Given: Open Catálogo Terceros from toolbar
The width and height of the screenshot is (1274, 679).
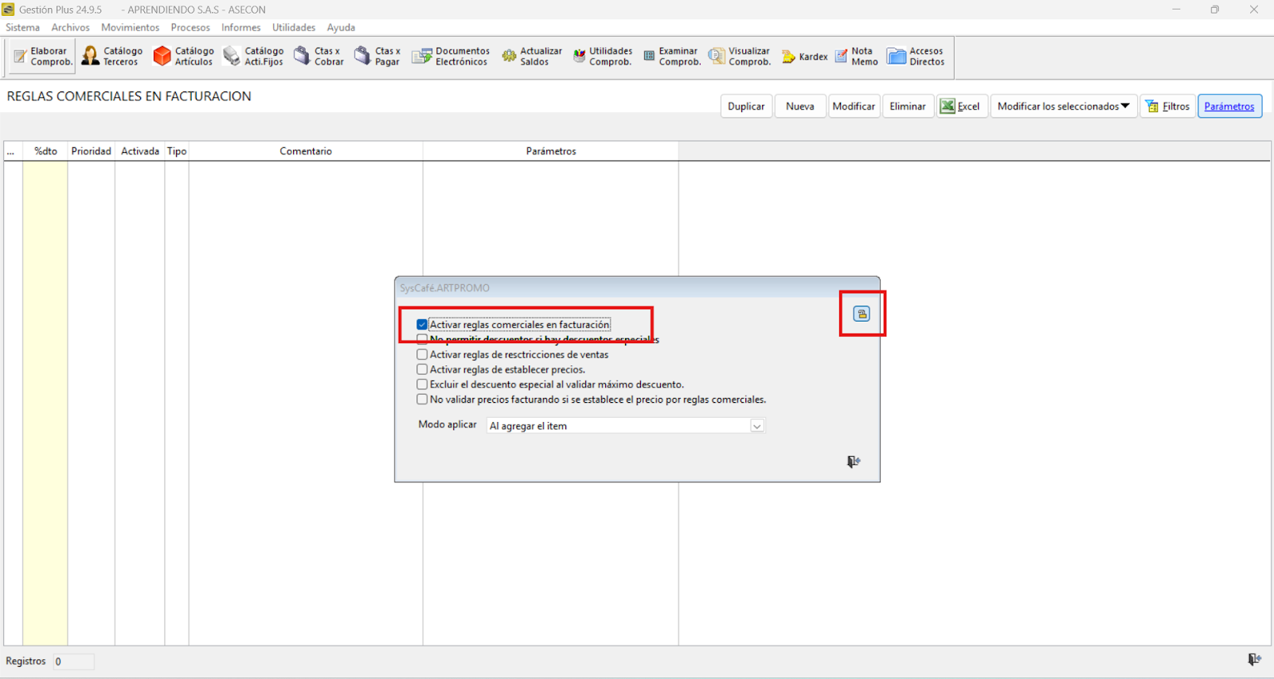Looking at the screenshot, I should 112,57.
